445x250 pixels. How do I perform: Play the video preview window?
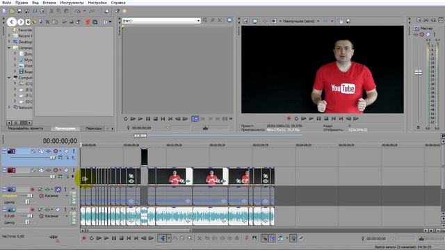pyautogui.click(x=311, y=119)
